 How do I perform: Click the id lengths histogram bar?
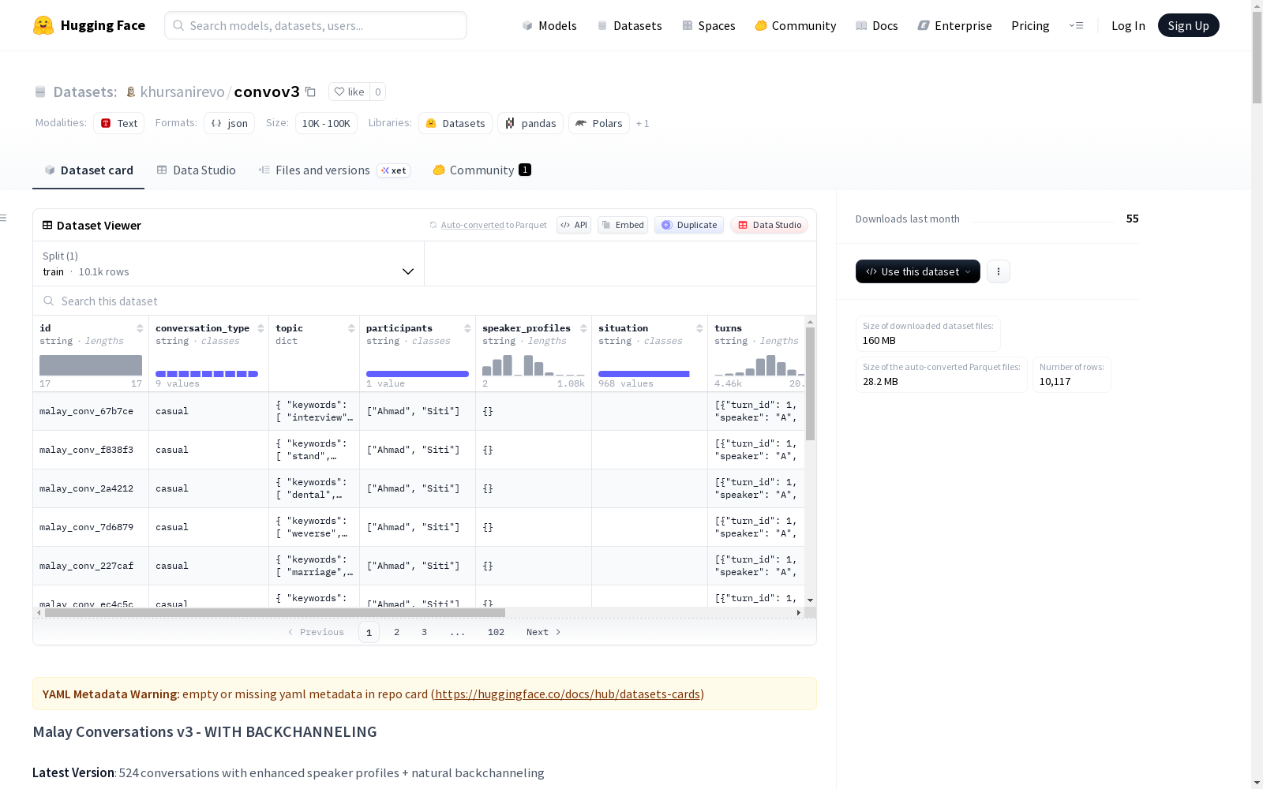coord(91,365)
